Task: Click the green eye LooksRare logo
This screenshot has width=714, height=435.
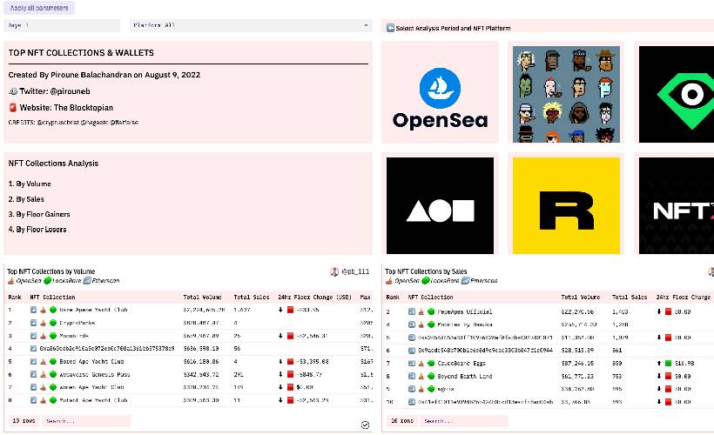Action: click(677, 94)
